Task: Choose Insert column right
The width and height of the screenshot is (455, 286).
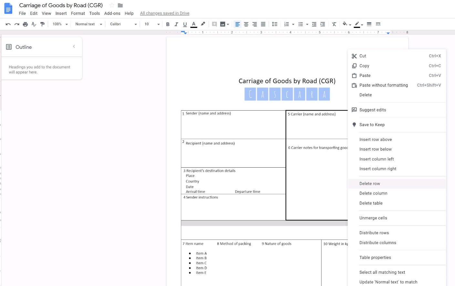Action: tap(397, 169)
